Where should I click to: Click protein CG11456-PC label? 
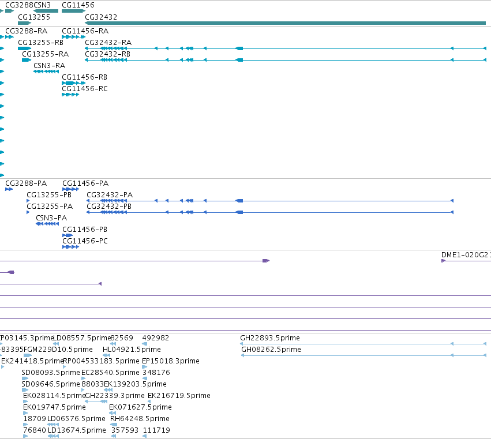point(85,241)
